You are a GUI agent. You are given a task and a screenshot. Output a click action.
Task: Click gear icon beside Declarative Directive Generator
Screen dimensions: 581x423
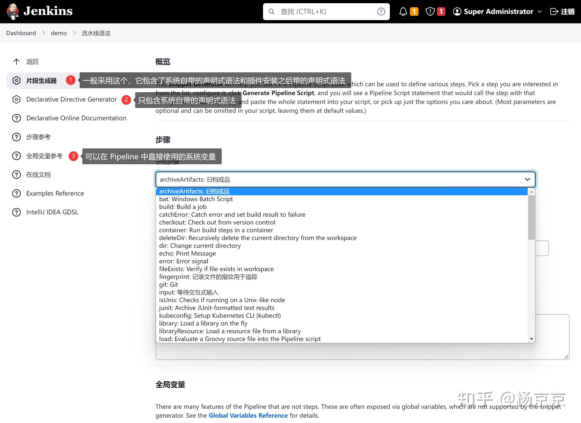point(16,99)
